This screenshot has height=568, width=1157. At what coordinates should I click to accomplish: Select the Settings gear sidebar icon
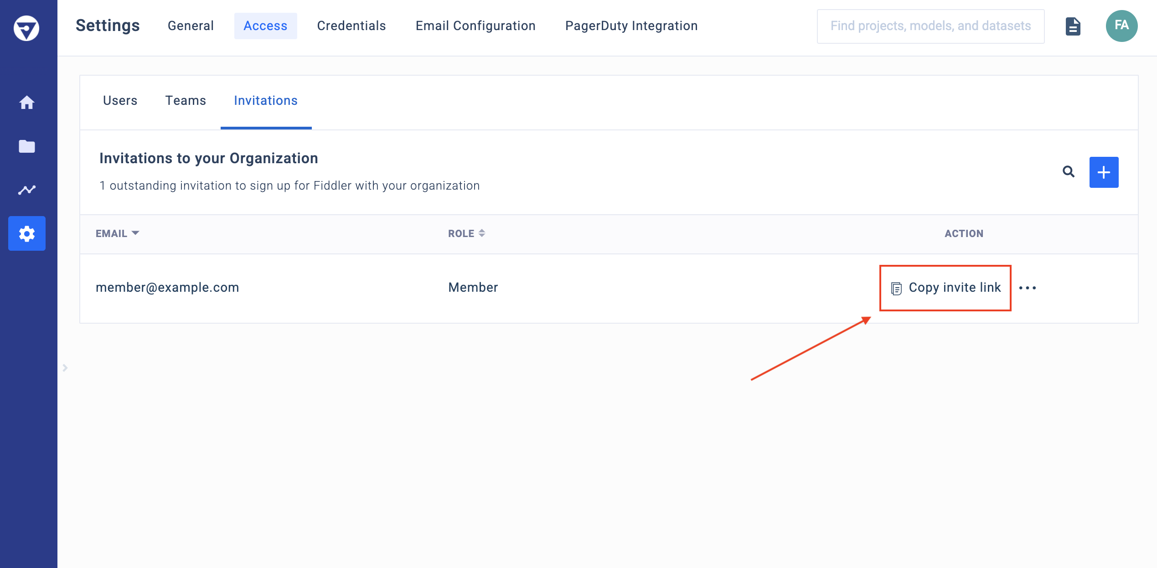click(x=26, y=233)
